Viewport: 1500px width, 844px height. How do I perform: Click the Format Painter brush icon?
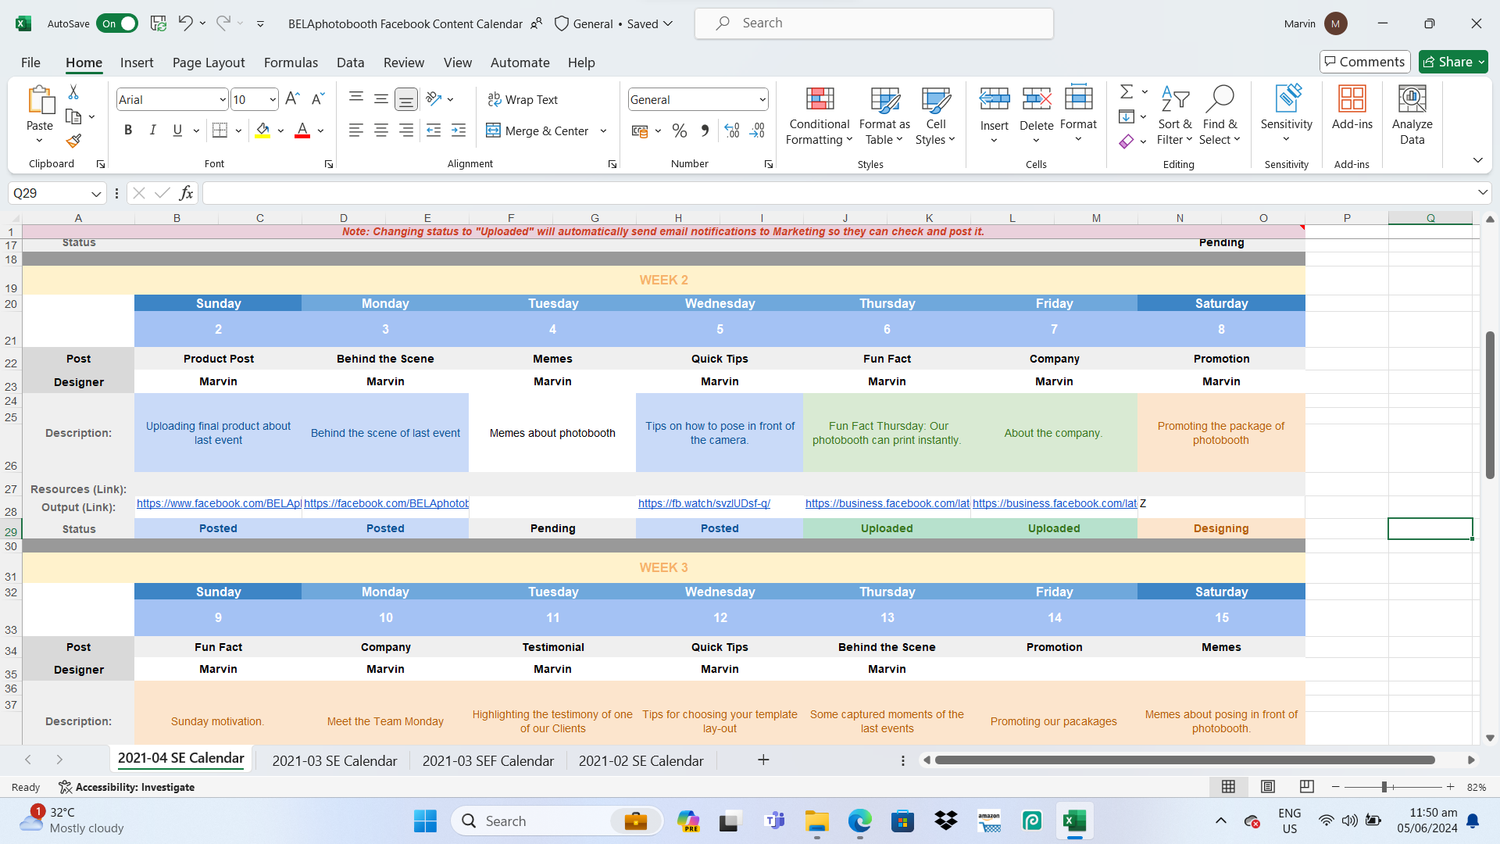pyautogui.click(x=73, y=141)
